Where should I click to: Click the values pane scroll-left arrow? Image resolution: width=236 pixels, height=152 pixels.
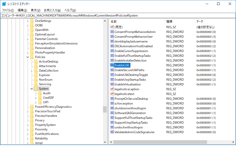111,142
